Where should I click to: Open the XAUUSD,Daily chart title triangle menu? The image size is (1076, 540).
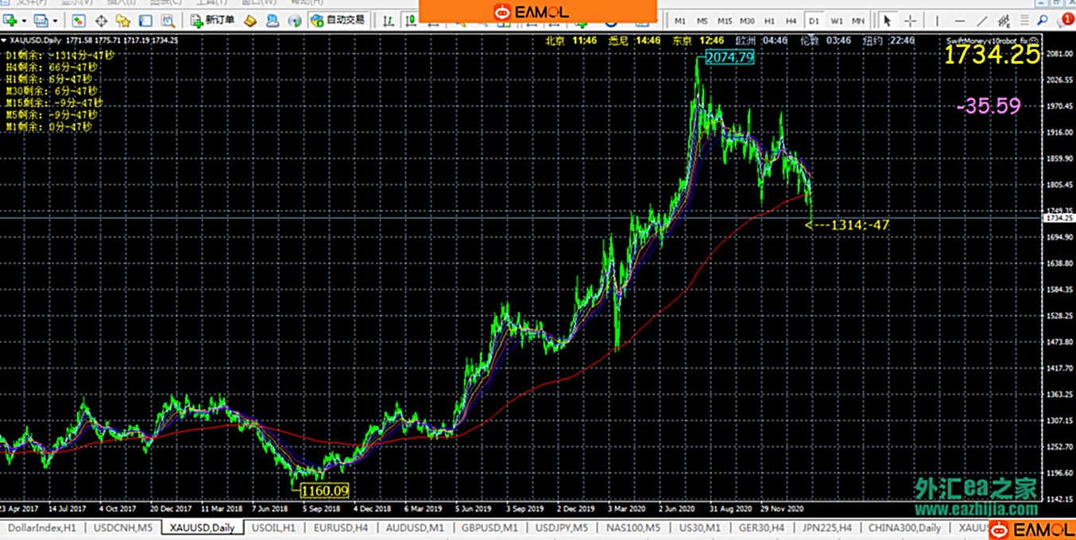pos(5,40)
